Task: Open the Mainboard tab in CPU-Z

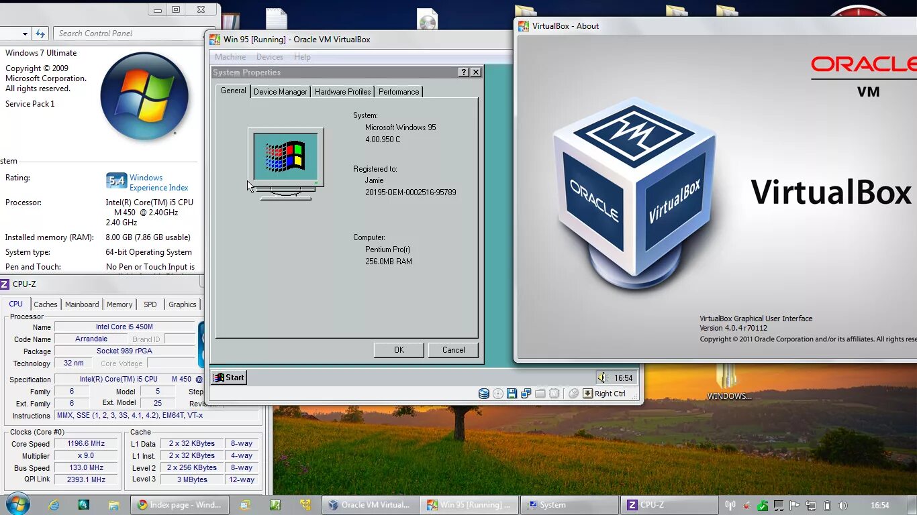Action: coord(82,304)
